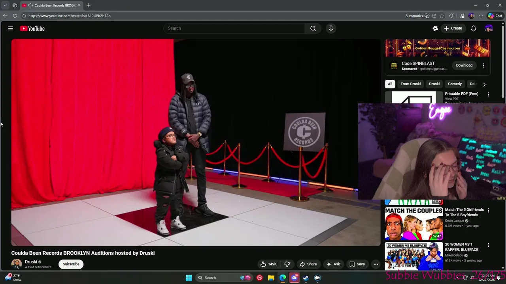Viewport: 506px width, 284px height.
Task: Click taskbar Search box
Action: click(x=224, y=278)
